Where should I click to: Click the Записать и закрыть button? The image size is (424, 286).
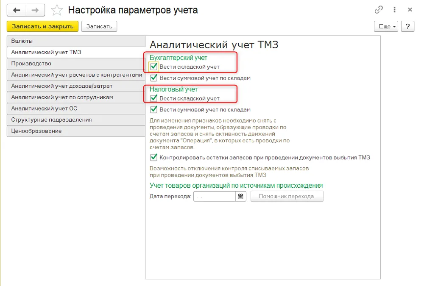click(42, 27)
